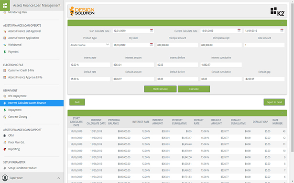
Task: Click the Principal Balance column header
Action: coord(114,122)
